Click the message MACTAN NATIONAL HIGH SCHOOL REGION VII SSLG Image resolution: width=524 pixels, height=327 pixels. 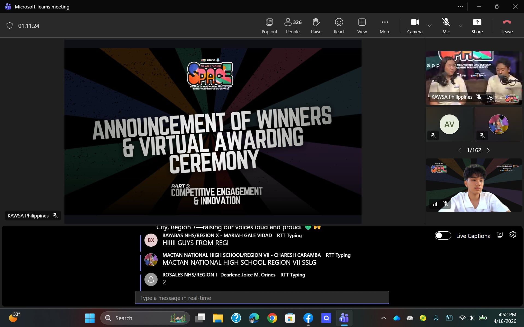pyautogui.click(x=239, y=263)
